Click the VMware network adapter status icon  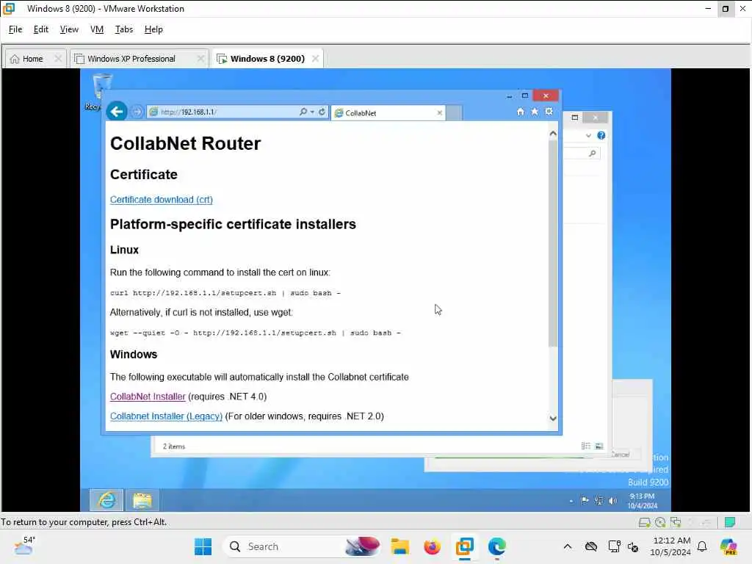[x=676, y=522]
